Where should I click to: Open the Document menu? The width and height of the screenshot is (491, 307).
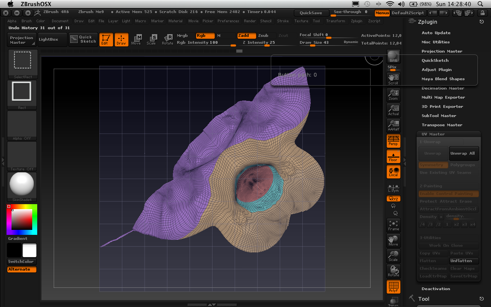point(60,21)
